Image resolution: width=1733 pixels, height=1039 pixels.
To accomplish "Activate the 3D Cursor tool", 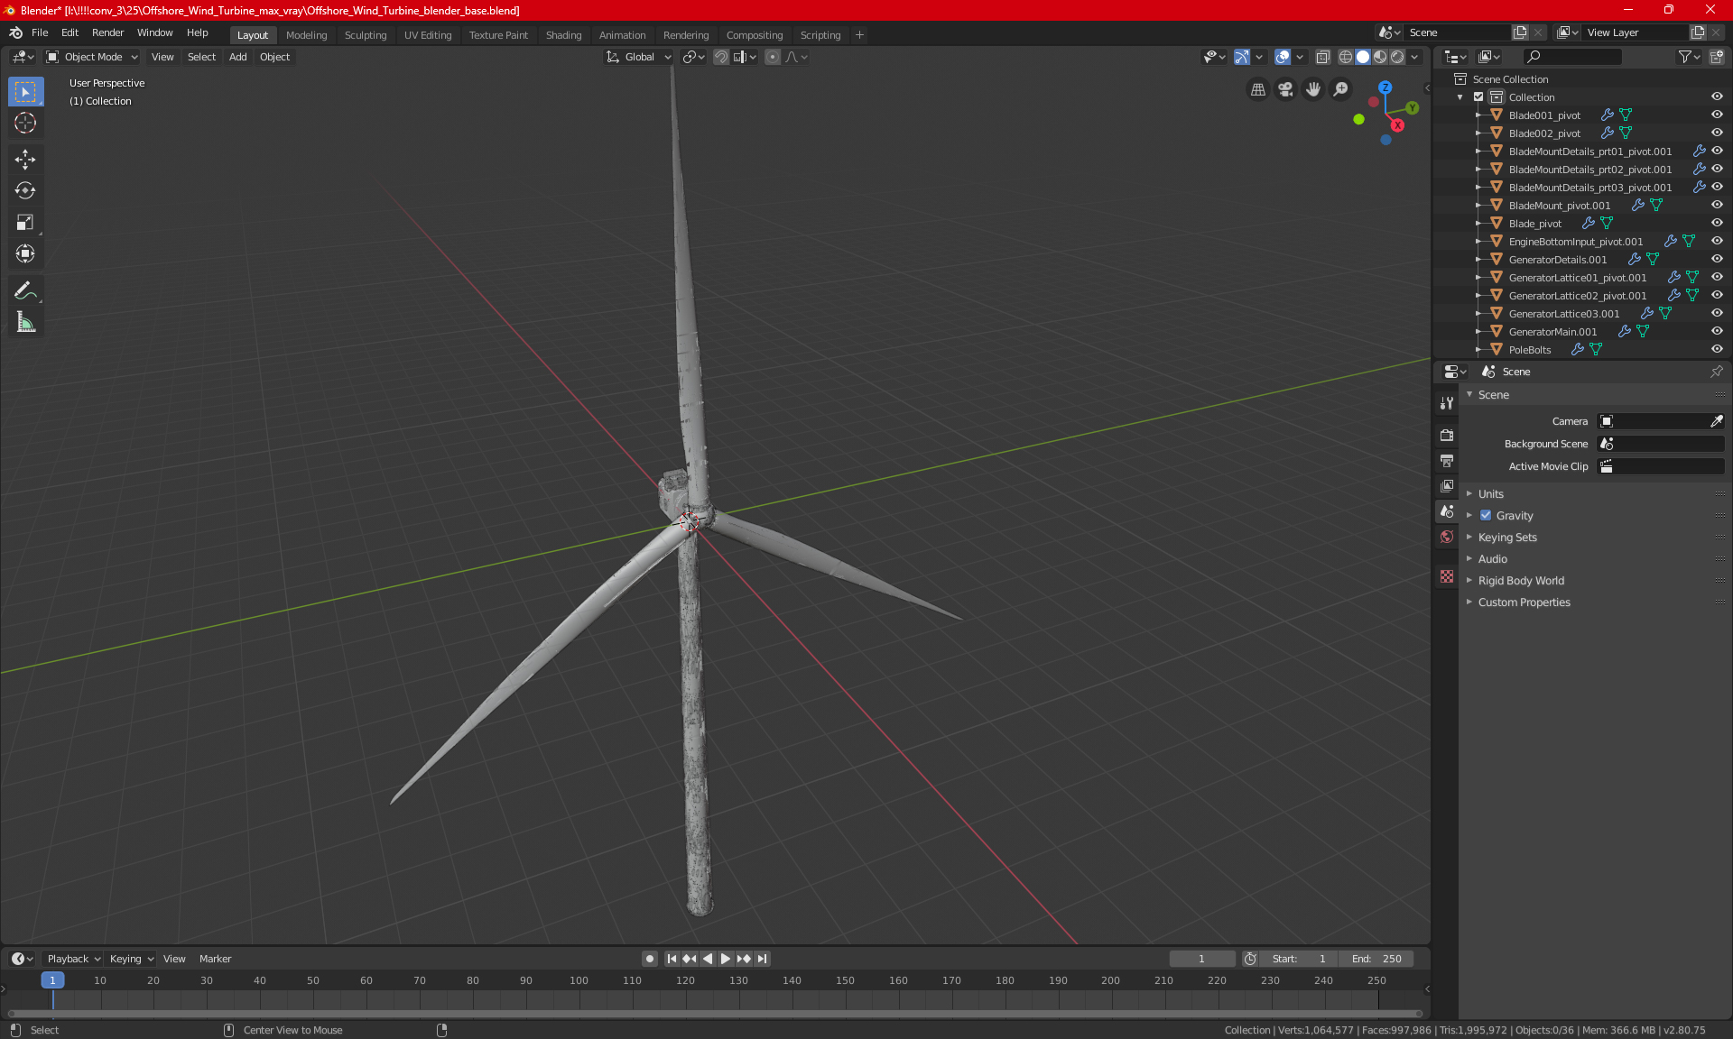I will [25, 123].
